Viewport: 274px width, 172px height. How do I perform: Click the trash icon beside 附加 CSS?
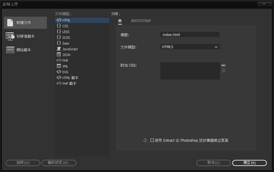point(223,71)
